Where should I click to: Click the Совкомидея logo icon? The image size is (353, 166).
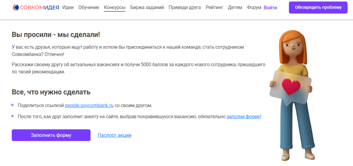(16, 7)
